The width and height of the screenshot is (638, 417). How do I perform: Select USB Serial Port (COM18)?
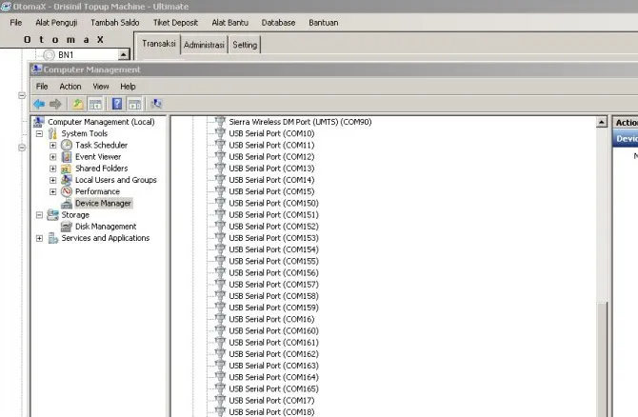[271, 412]
